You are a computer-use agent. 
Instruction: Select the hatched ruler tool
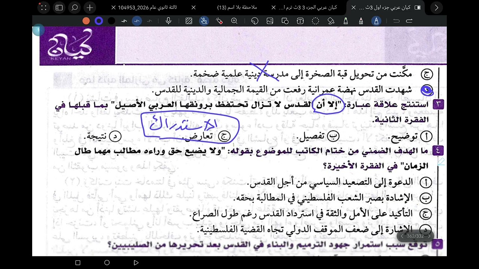189,21
